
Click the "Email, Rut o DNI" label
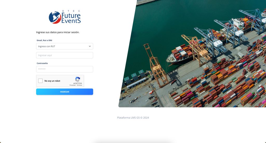[x=44, y=40]
